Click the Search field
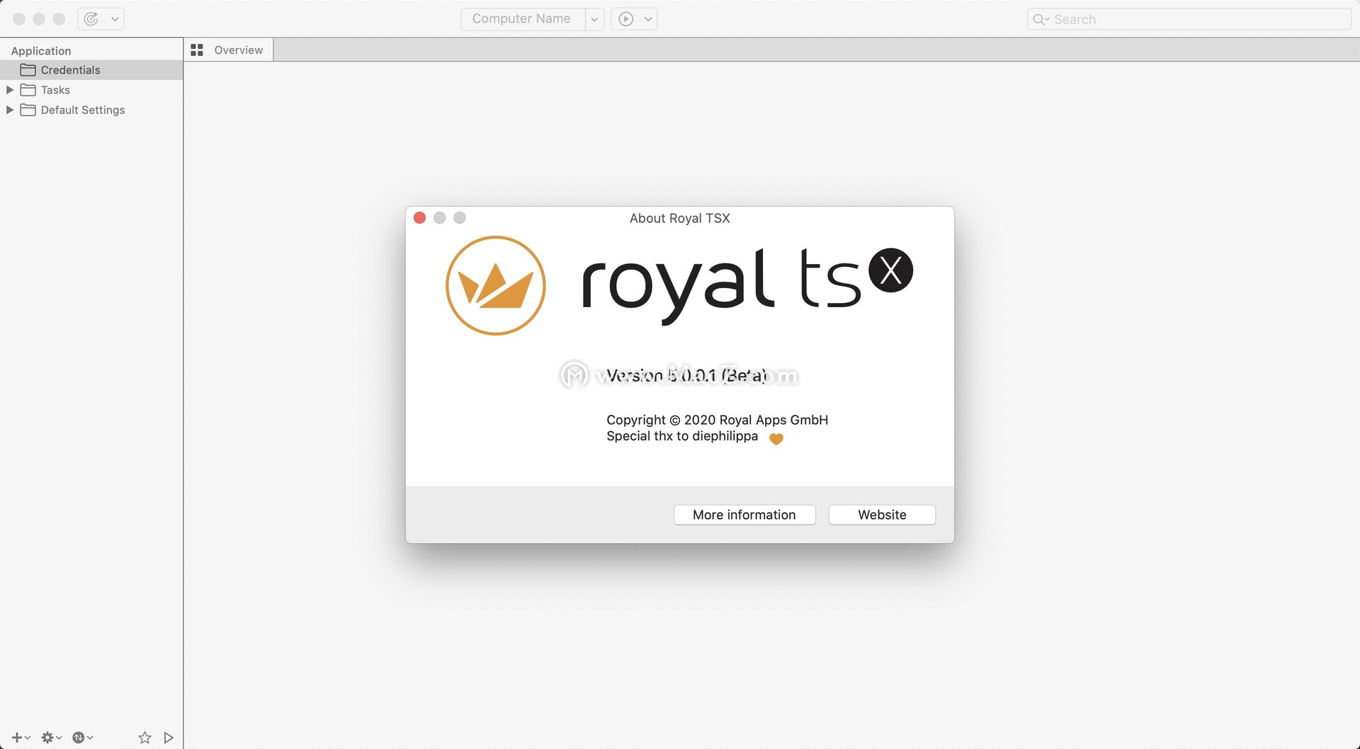This screenshot has width=1360, height=749. (x=1189, y=19)
